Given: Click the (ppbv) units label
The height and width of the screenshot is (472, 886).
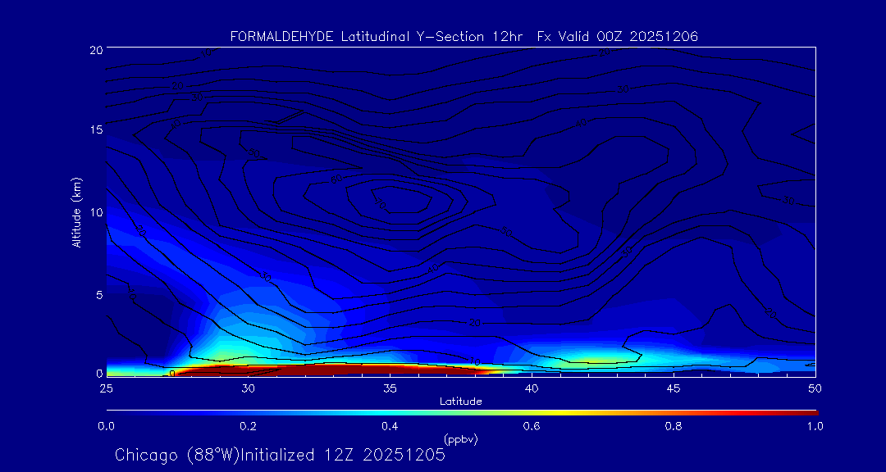Looking at the screenshot, I should (x=460, y=439).
